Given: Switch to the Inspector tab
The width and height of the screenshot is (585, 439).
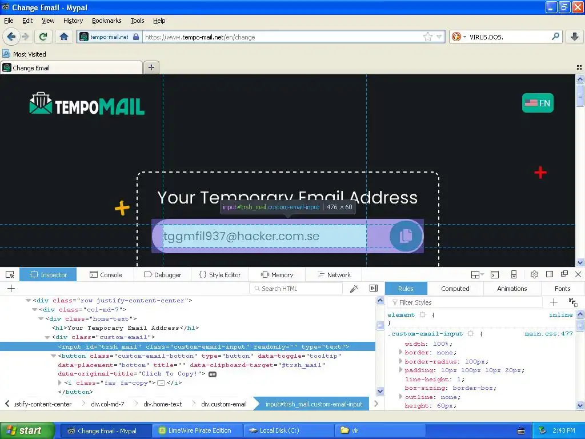Looking at the screenshot, I should (x=48, y=275).
